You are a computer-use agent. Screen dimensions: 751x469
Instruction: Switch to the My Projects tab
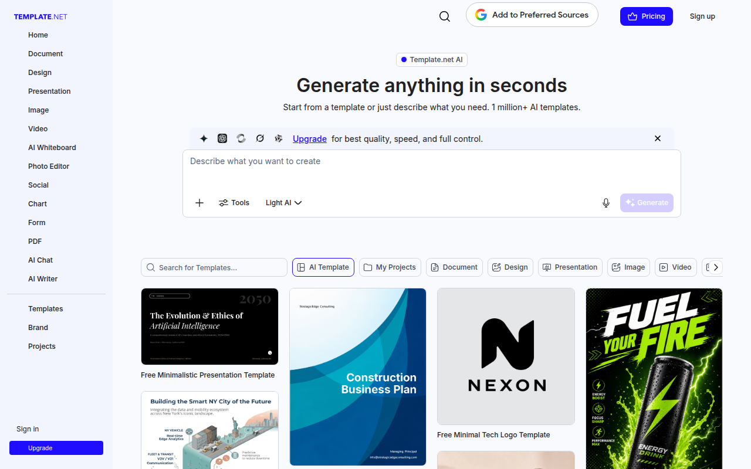click(390, 267)
